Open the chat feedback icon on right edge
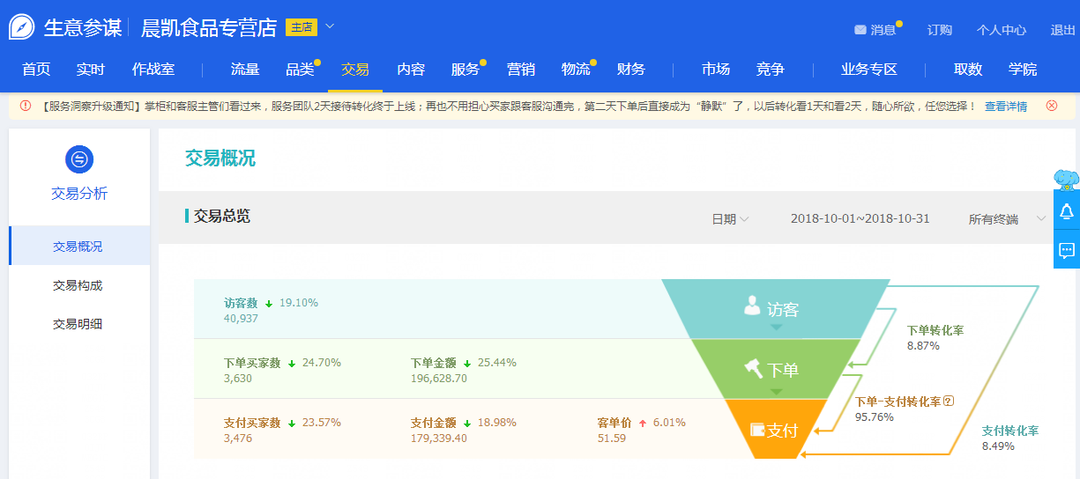1080x479 pixels. point(1067,250)
